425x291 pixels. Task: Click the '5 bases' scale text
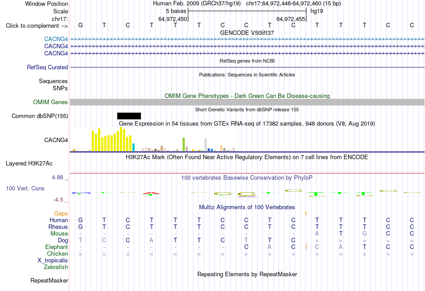[176, 11]
